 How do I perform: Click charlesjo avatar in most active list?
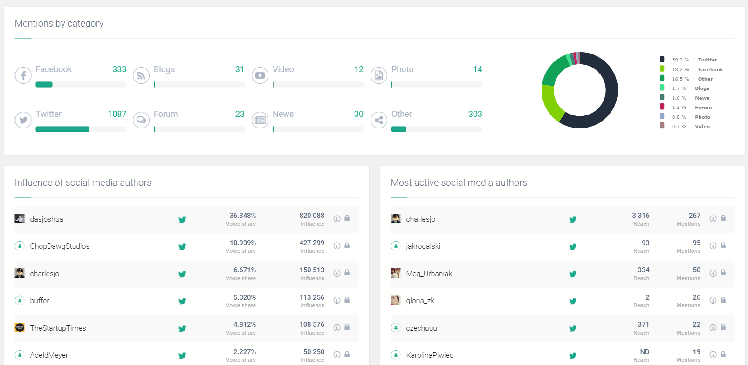point(396,219)
